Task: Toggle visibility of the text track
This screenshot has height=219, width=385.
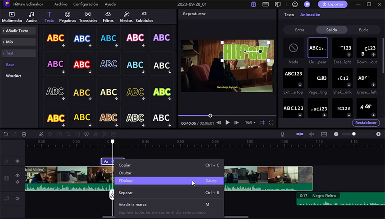Action: (18, 161)
